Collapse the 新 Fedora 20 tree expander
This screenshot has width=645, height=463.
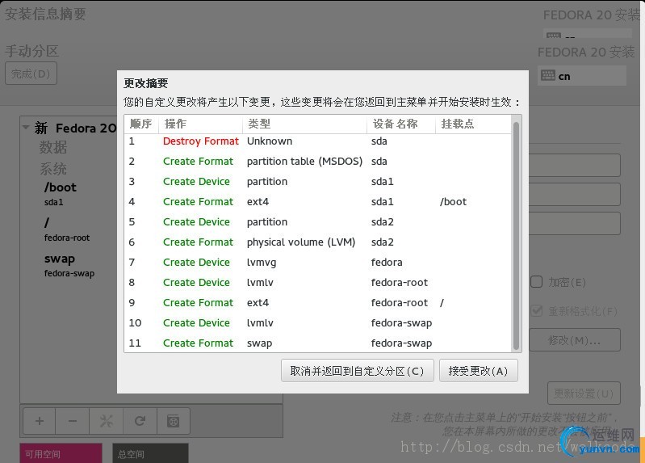tap(26, 128)
